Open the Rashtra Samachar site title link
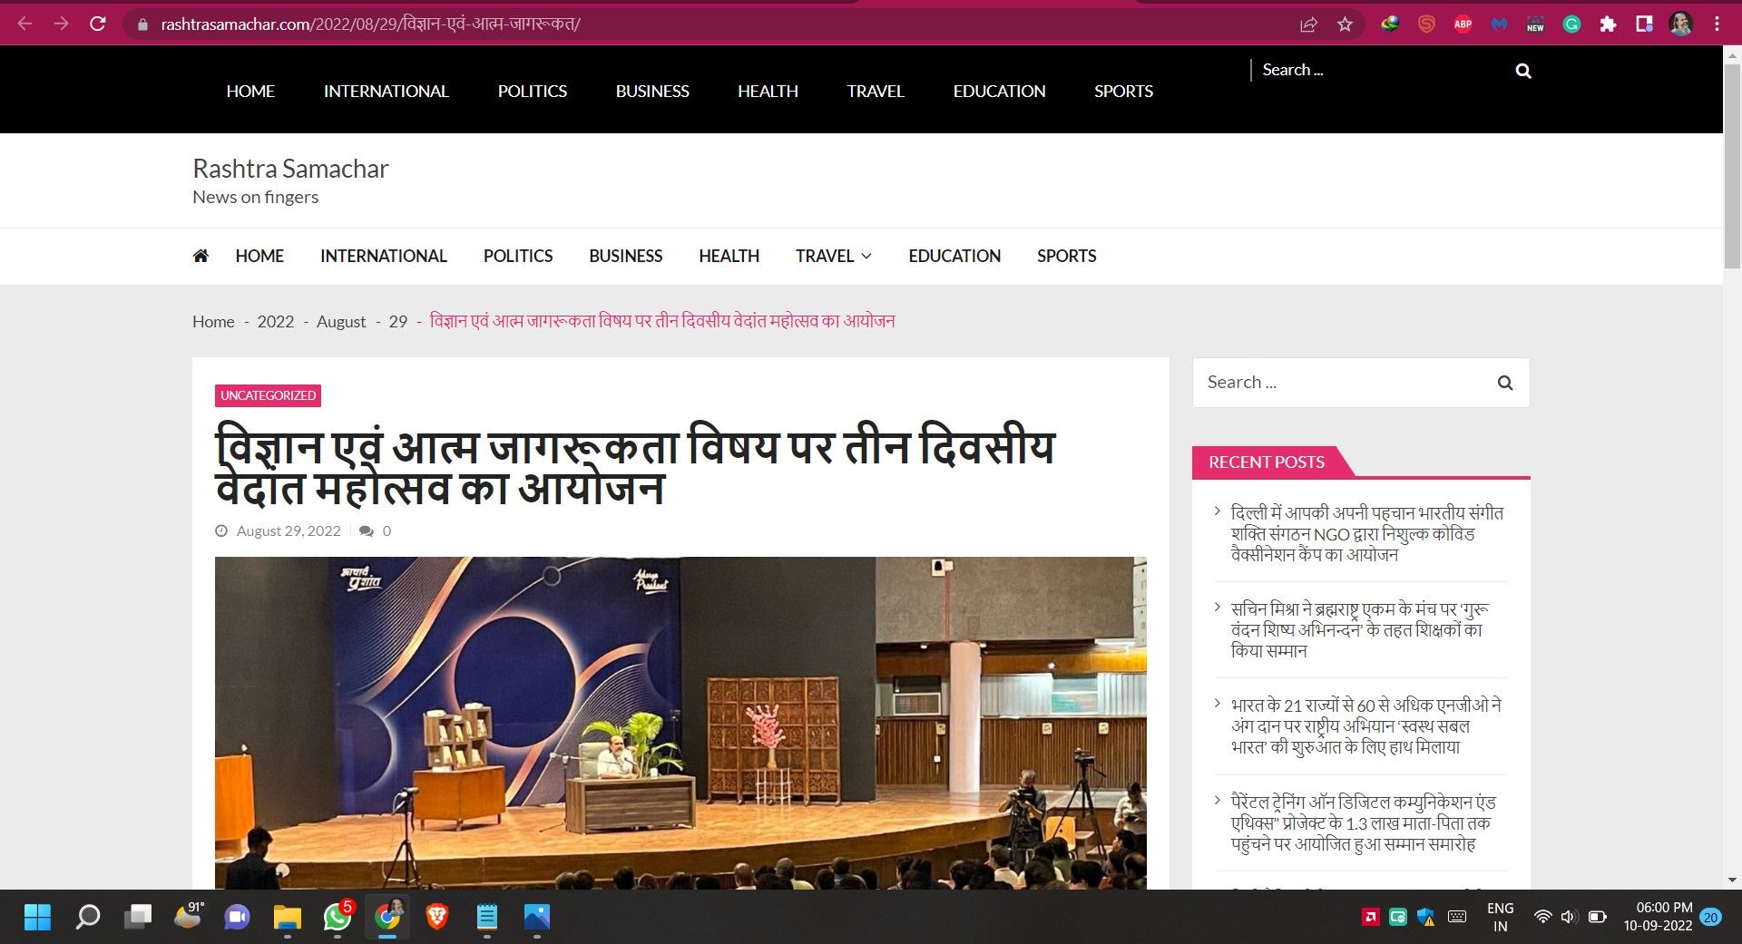Image resolution: width=1742 pixels, height=944 pixels. [290, 169]
